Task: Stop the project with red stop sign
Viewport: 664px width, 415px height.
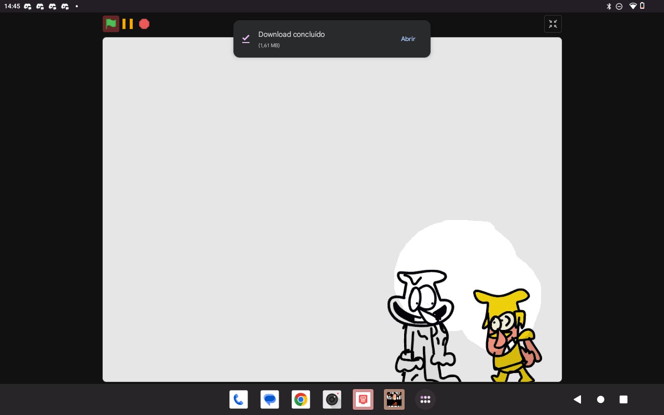Action: pyautogui.click(x=144, y=24)
